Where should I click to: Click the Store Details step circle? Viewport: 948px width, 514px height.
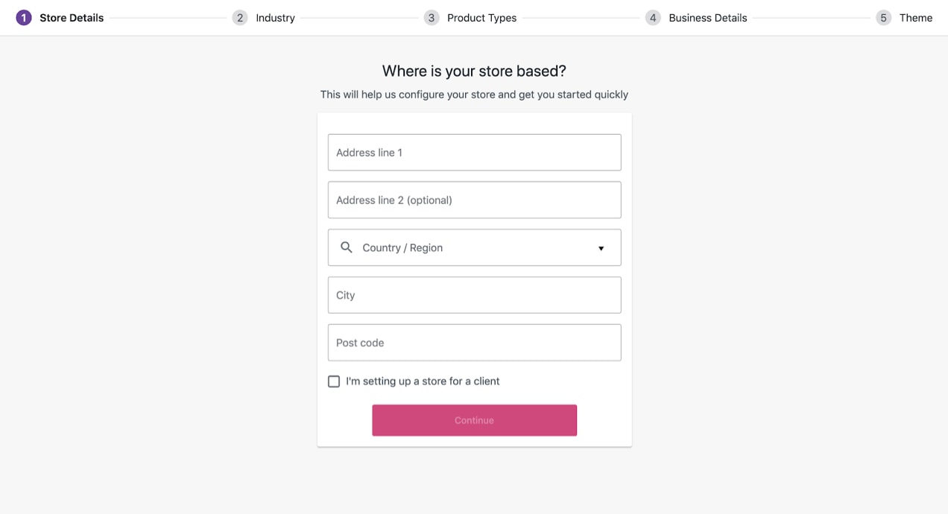click(22, 16)
